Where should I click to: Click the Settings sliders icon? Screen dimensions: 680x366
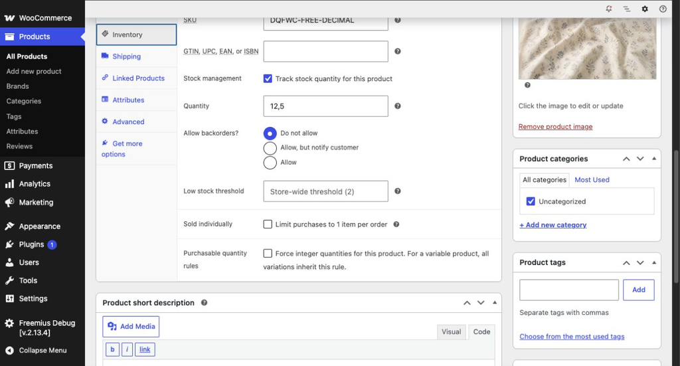click(x=9, y=298)
